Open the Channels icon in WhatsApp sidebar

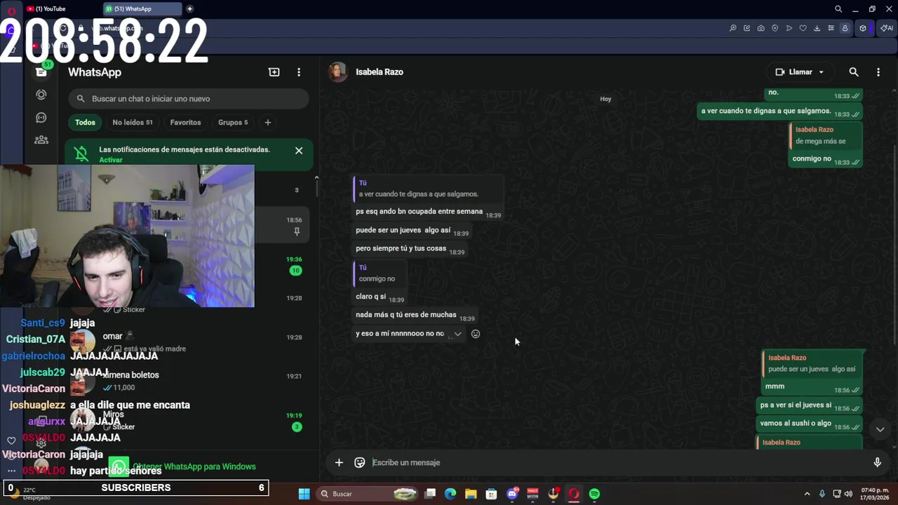tap(41, 118)
